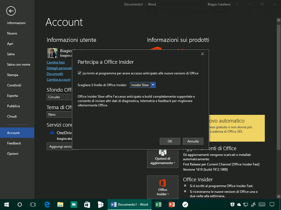Open Windows Defender shield tray icon
The image size is (281, 210).
(x=232, y=205)
